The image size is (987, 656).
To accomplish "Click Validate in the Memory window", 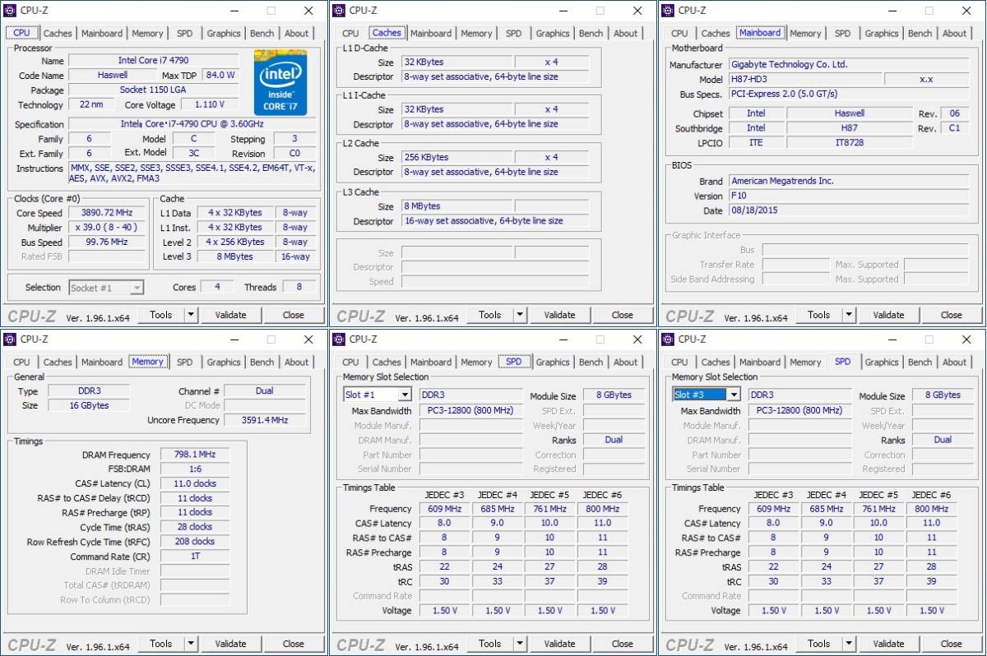I will (x=231, y=644).
